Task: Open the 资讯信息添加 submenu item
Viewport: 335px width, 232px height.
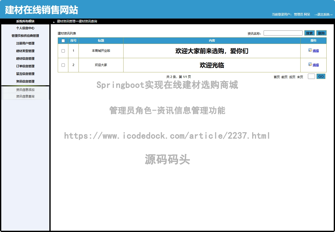Action: (25, 90)
